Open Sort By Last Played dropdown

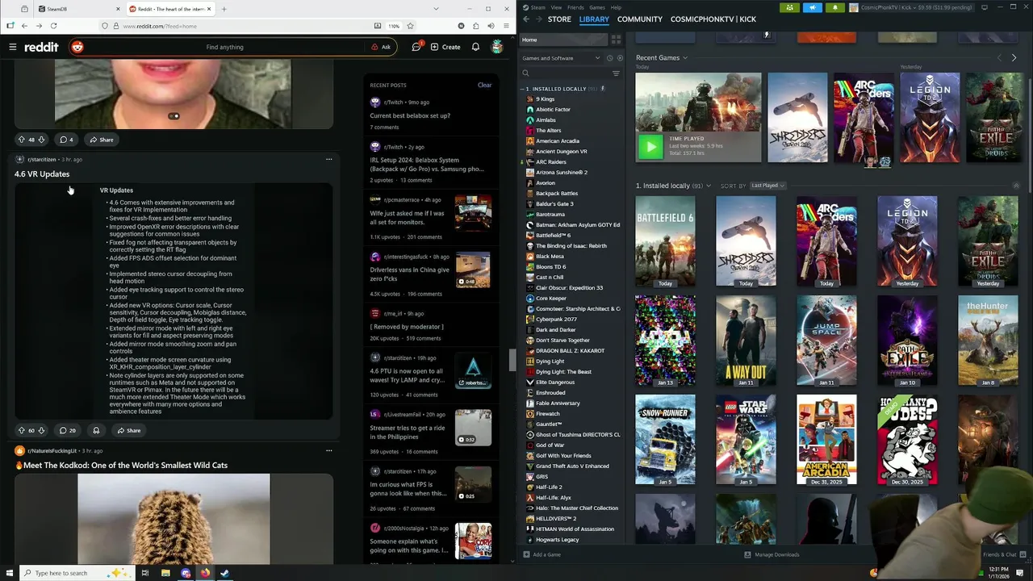[767, 186]
